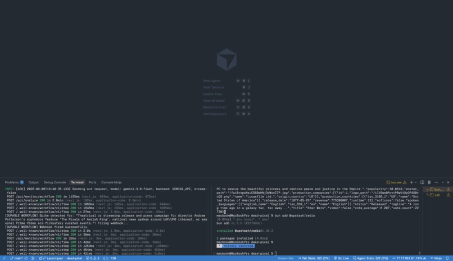Image resolution: width=453 pixels, height=261 pixels.
Task: Click the git graph icon in status bar
Action: point(33,258)
